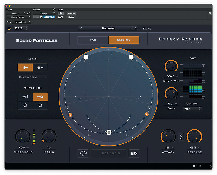Open the EnergyPanner plugin selector dropdown
This screenshot has height=175, width=217.
(18, 17)
